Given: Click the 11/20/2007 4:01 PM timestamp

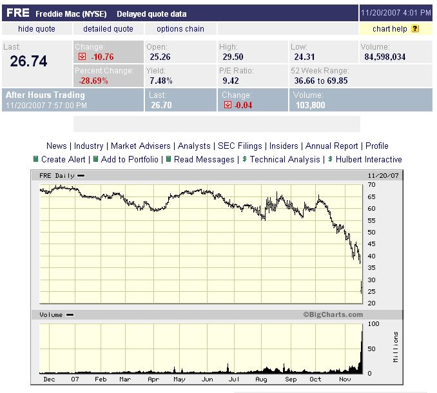Looking at the screenshot, I should 396,12.
